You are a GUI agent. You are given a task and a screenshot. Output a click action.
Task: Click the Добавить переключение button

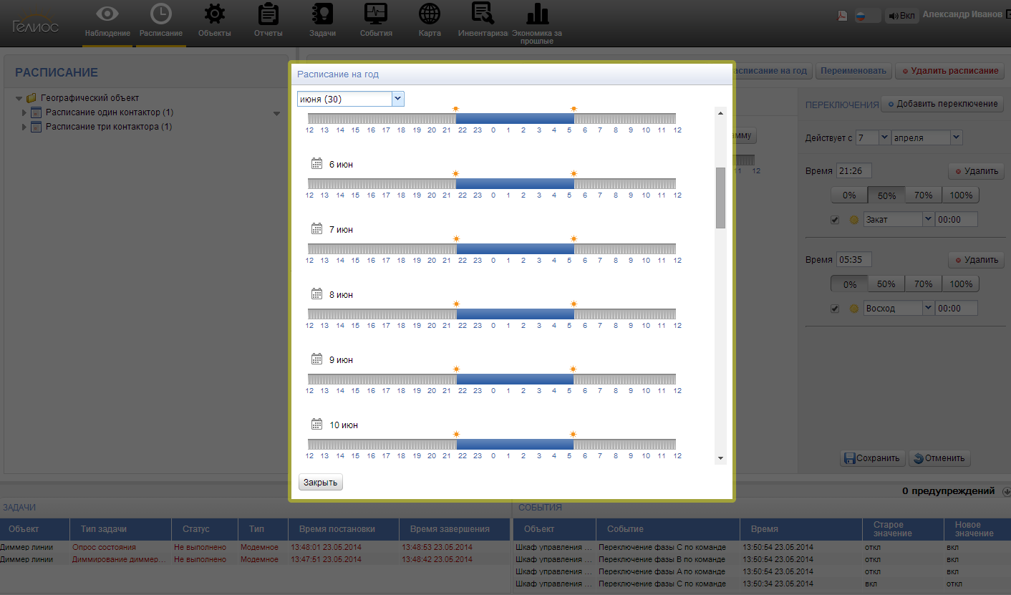[x=942, y=104]
